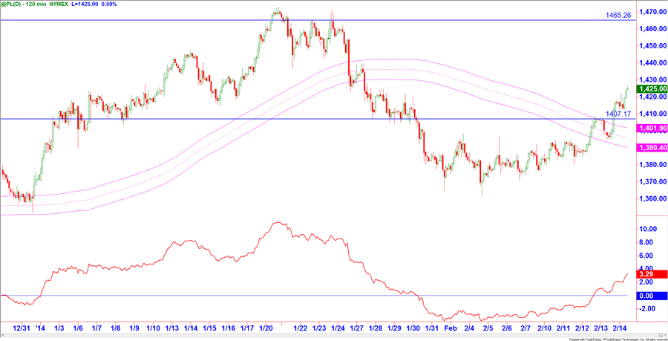Click the 1,360 price axis label
This screenshot has height=341, width=668.
(x=651, y=198)
